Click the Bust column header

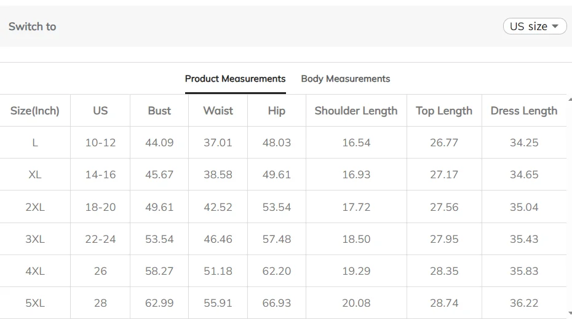tap(159, 111)
